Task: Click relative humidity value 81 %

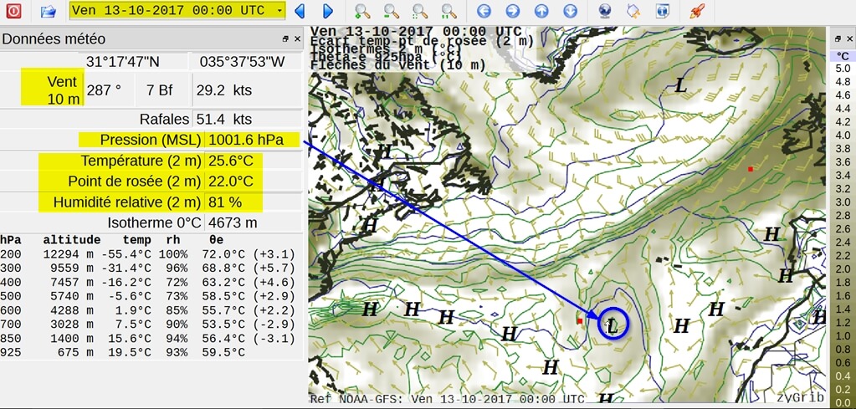Action: pyautogui.click(x=225, y=202)
